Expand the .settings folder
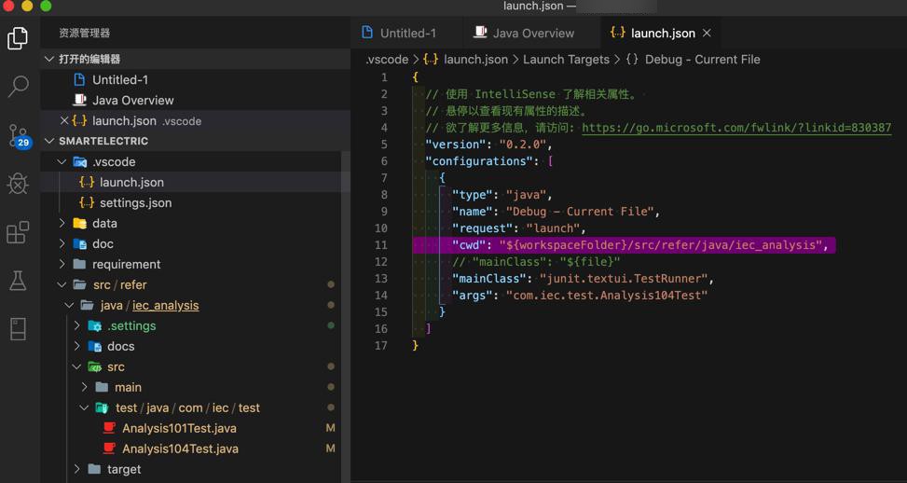This screenshot has height=483, width=907. pyautogui.click(x=77, y=325)
